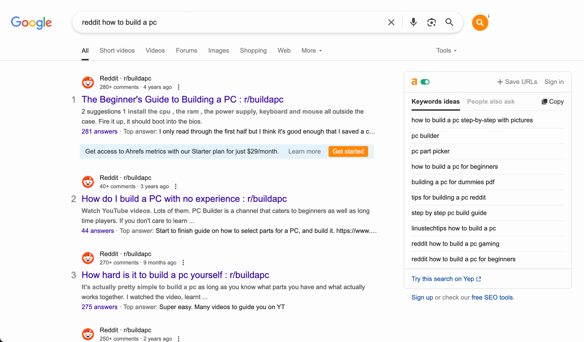Click 'Learn more' in Ahrefs banner
584x342 pixels.
304,151
